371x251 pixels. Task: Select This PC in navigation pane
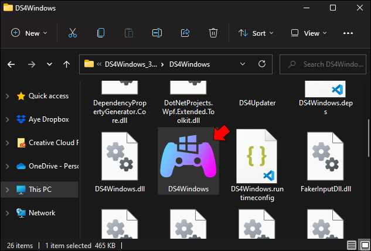click(39, 190)
